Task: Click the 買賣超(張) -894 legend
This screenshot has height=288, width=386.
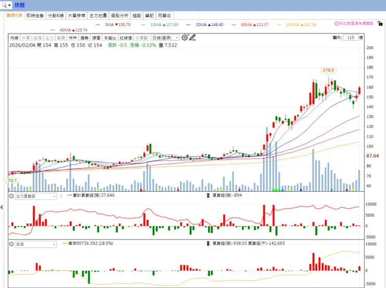Action: point(224,195)
